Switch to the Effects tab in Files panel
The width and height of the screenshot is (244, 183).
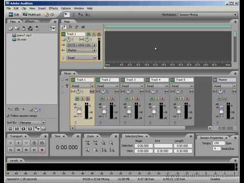29,21
